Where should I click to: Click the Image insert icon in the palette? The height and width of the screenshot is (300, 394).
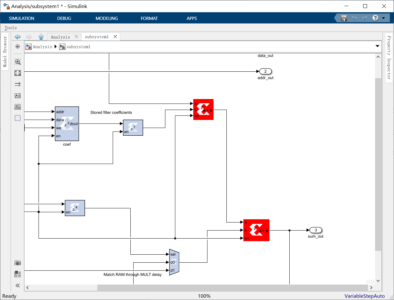coord(18,107)
